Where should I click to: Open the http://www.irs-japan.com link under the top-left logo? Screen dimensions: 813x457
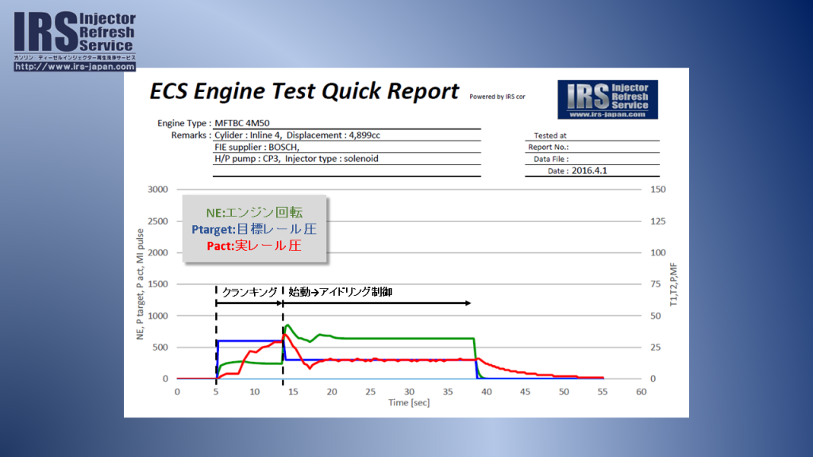[75, 67]
